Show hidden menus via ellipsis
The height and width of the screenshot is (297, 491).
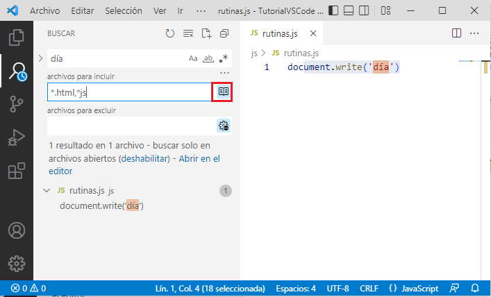click(x=201, y=11)
